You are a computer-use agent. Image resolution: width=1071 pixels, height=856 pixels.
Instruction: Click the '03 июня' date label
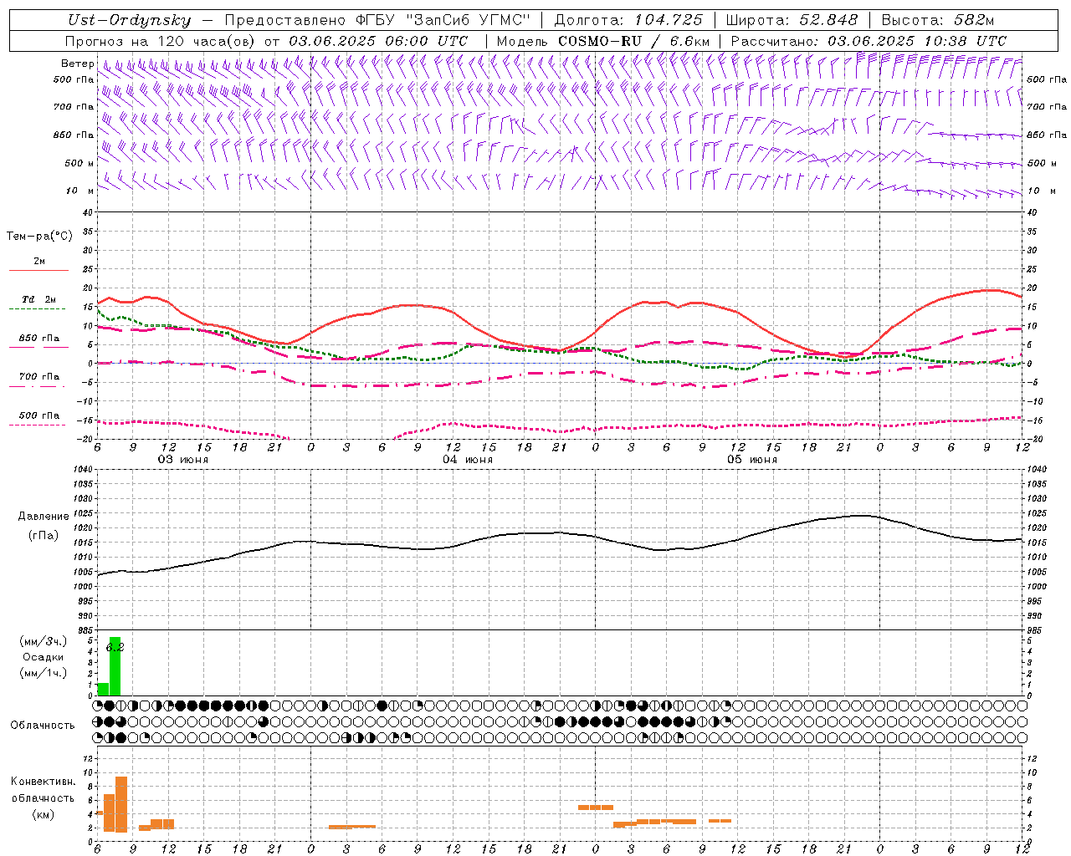tap(183, 460)
